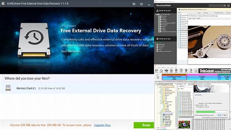Select the first blue partition block in DiskGenius
231x130 pixels.
point(174,78)
